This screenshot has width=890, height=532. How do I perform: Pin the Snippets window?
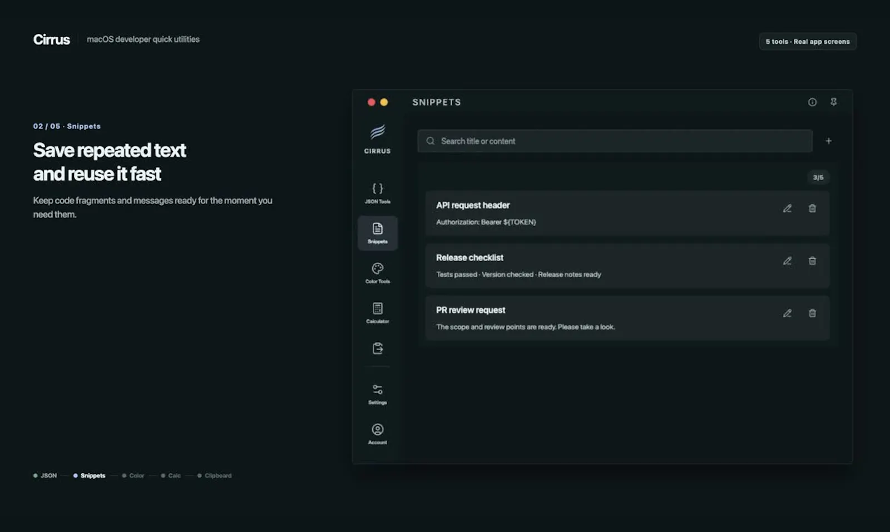point(833,102)
